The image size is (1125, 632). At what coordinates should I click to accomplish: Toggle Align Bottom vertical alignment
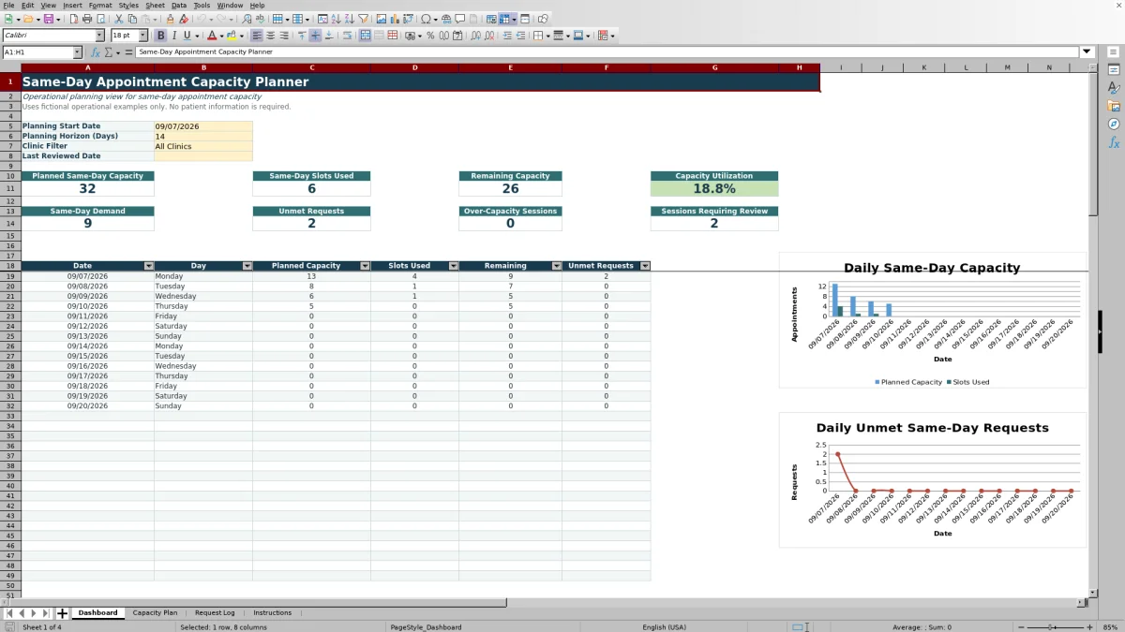[328, 36]
